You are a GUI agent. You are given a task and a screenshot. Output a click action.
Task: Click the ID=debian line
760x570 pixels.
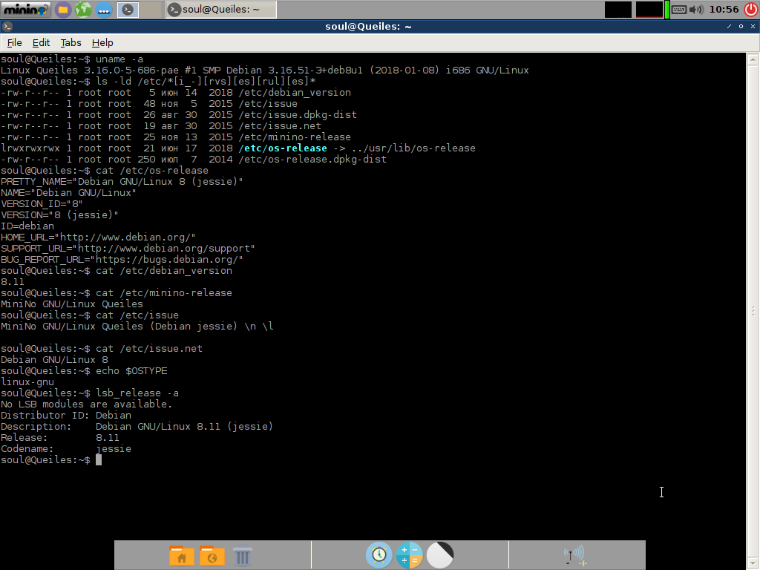pos(27,226)
